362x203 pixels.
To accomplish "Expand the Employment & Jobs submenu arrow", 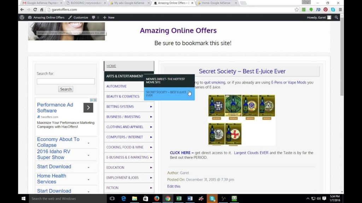I will [x=151, y=178].
